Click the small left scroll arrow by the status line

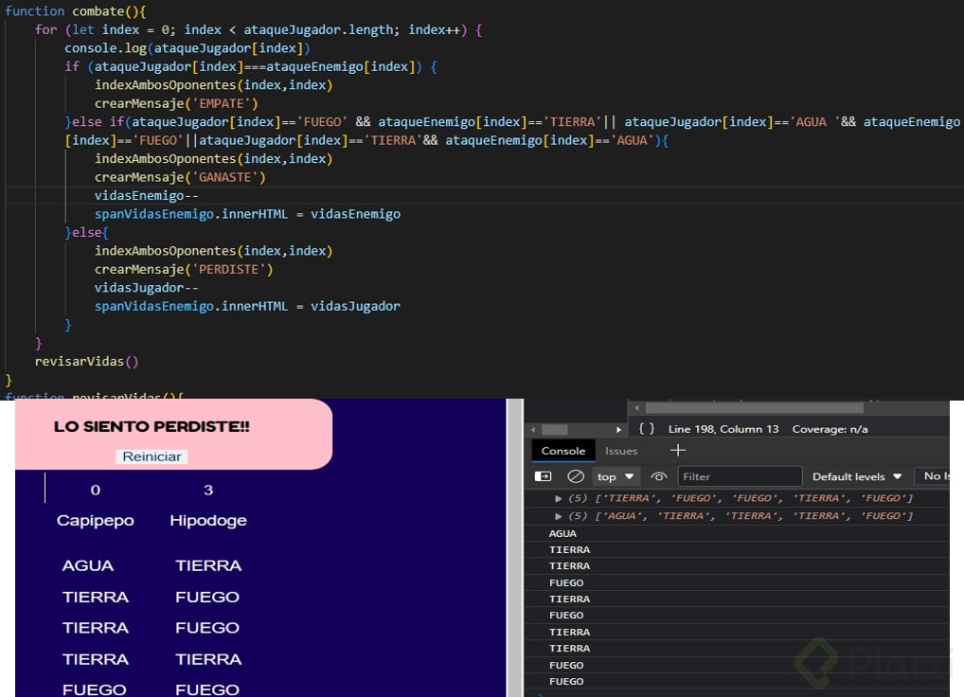click(x=533, y=430)
